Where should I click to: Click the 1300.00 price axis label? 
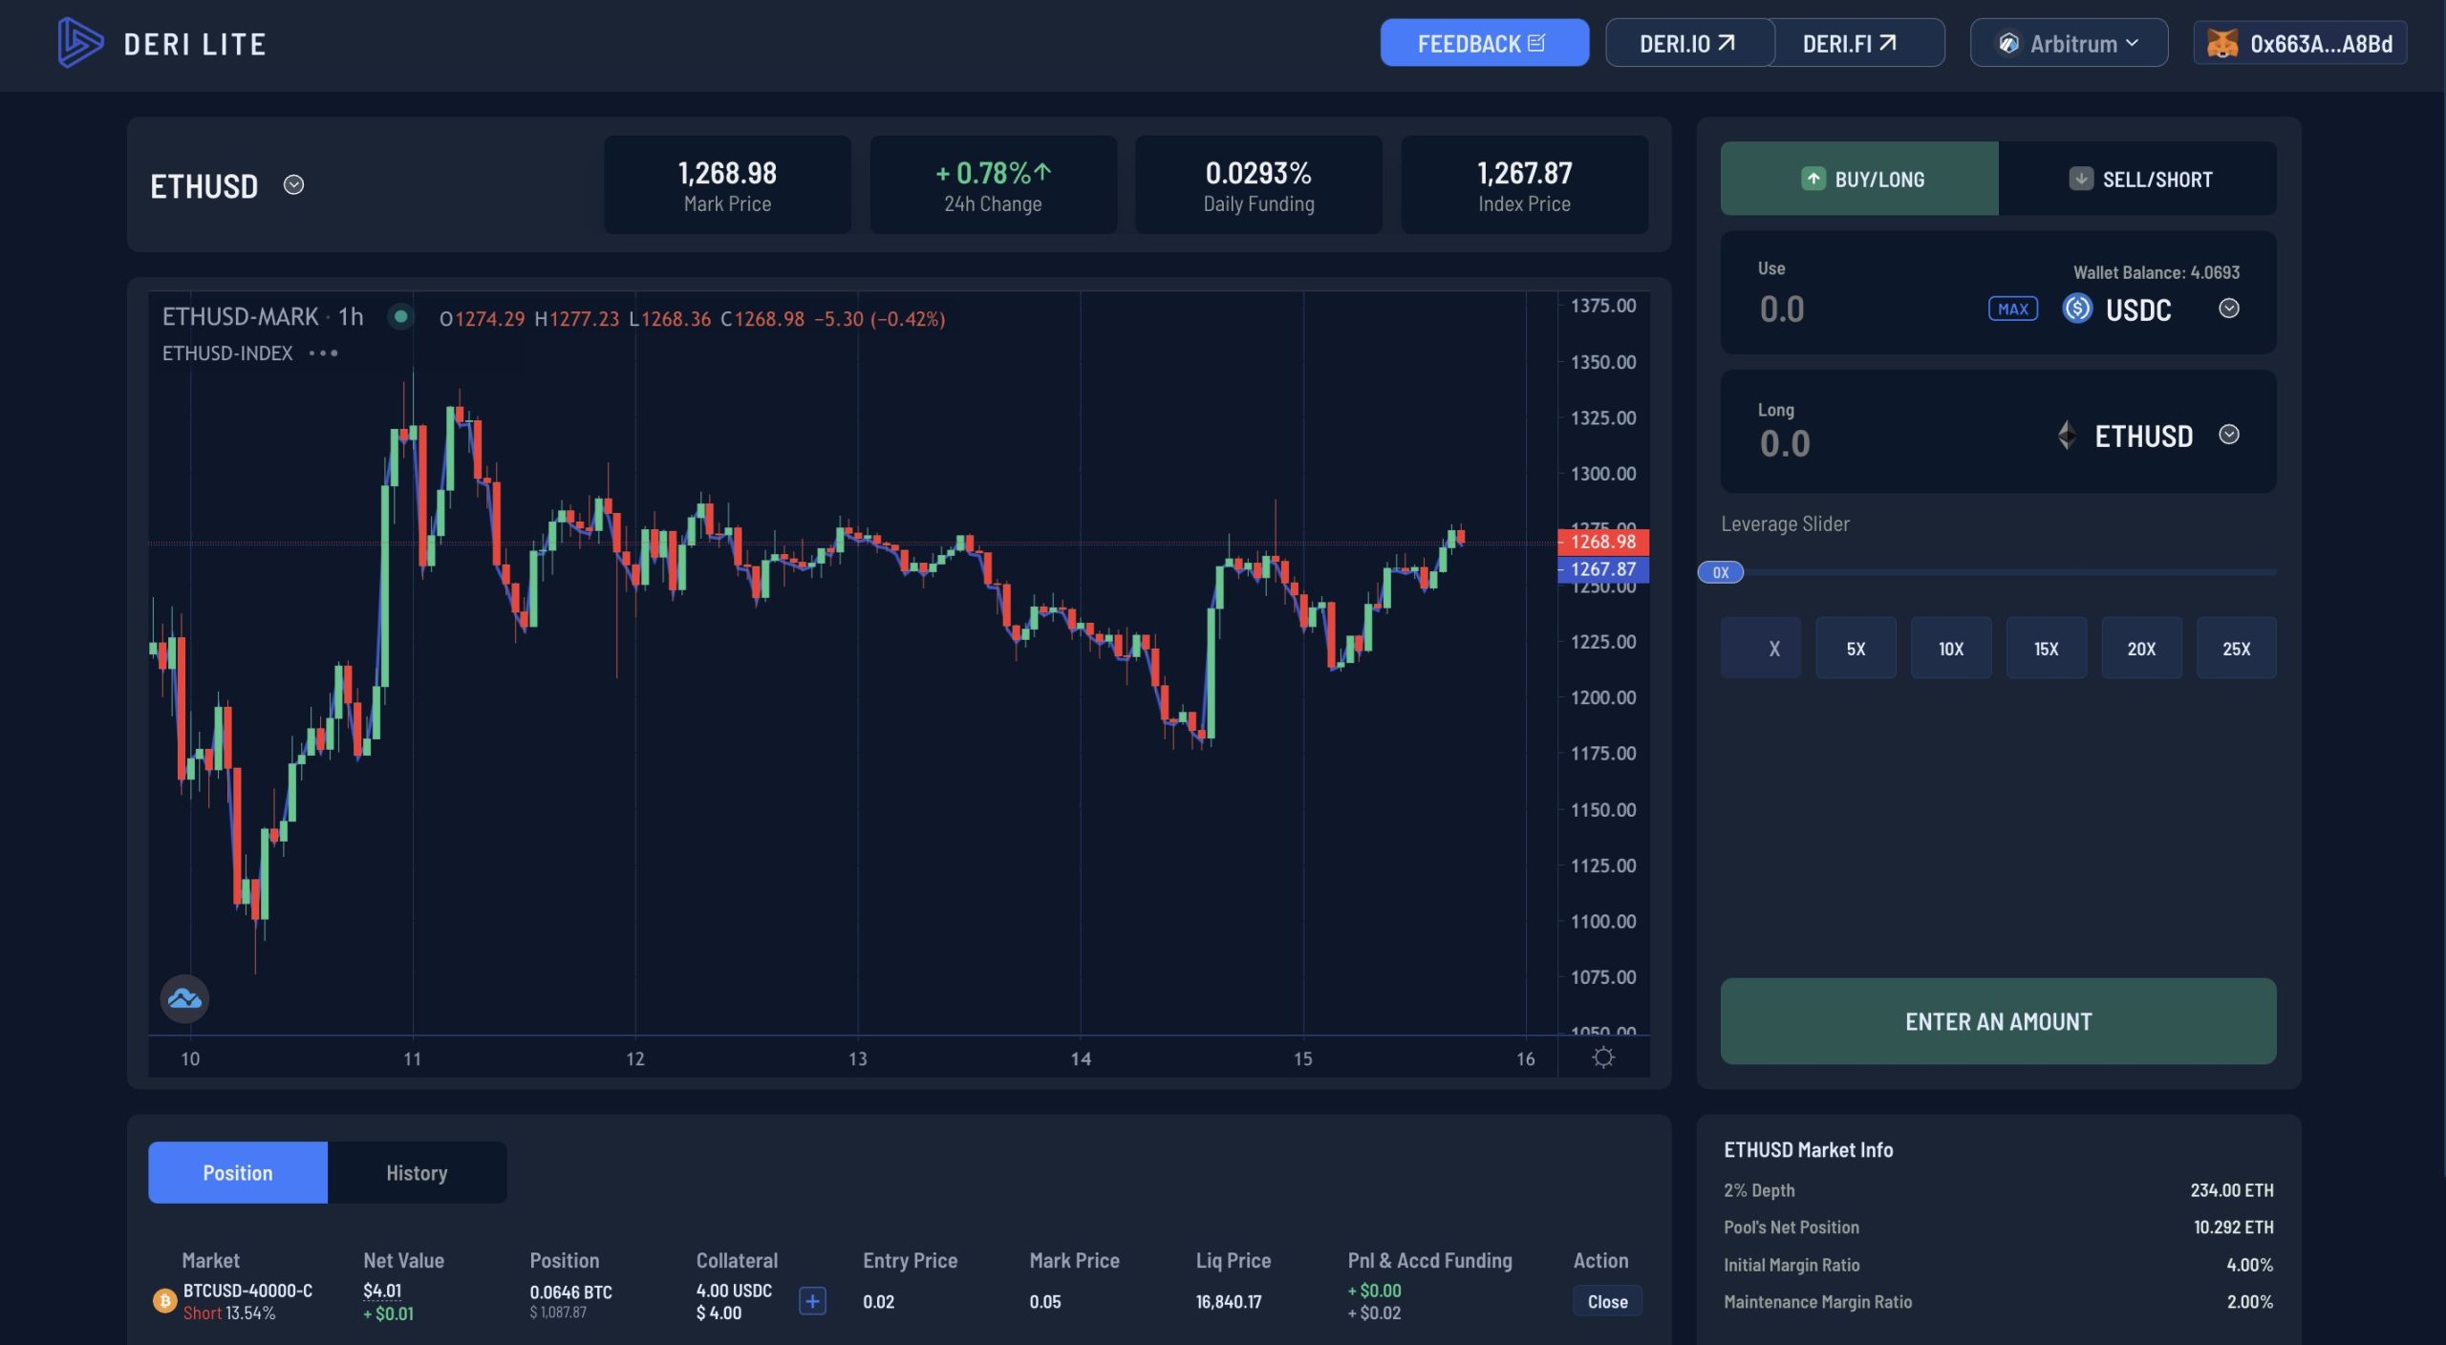[1602, 474]
